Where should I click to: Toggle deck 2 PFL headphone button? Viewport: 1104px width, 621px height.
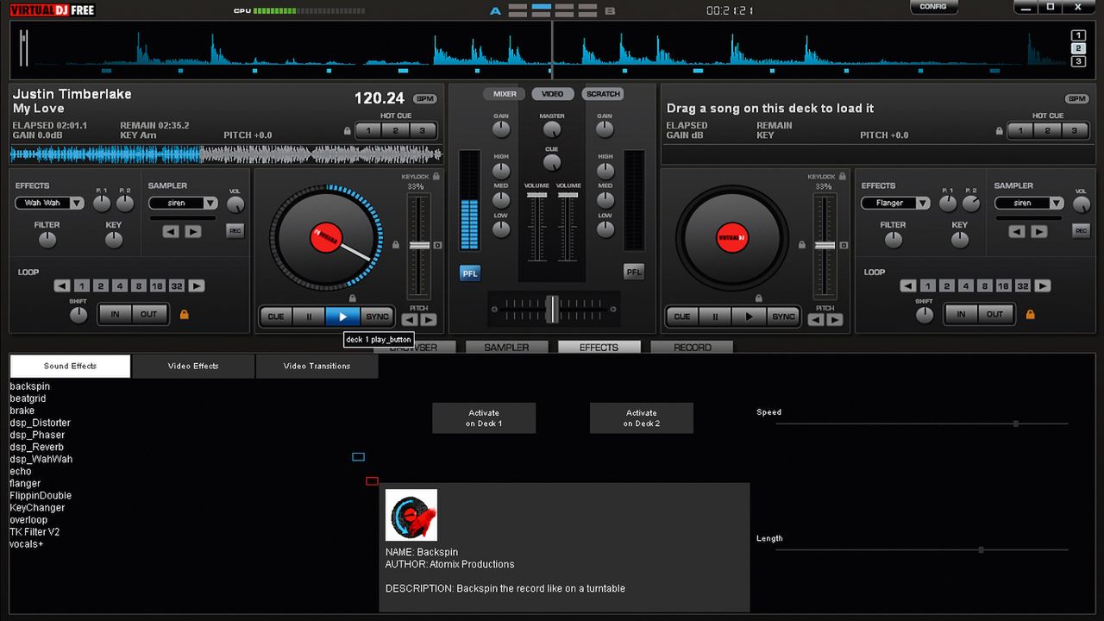click(634, 272)
